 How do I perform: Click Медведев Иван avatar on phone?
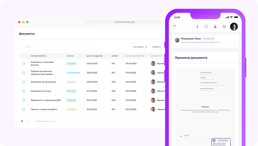177,40
